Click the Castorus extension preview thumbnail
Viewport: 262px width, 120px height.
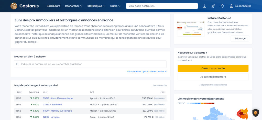tap(191, 29)
